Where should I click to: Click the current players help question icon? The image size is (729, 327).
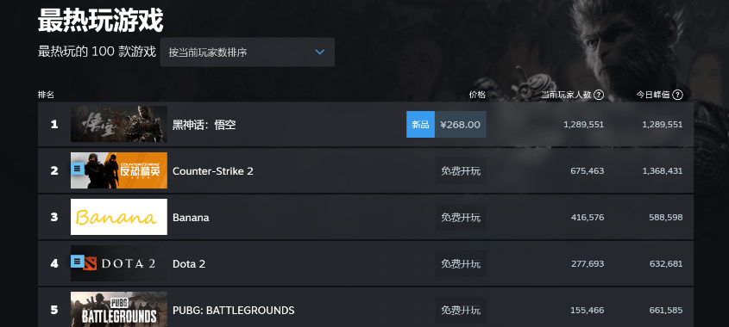599,95
